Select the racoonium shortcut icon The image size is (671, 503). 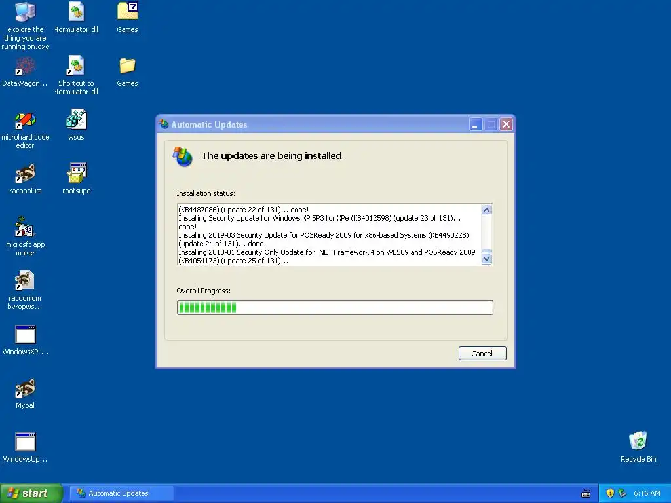point(26,173)
